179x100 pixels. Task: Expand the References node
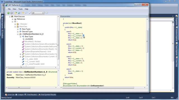(12, 19)
